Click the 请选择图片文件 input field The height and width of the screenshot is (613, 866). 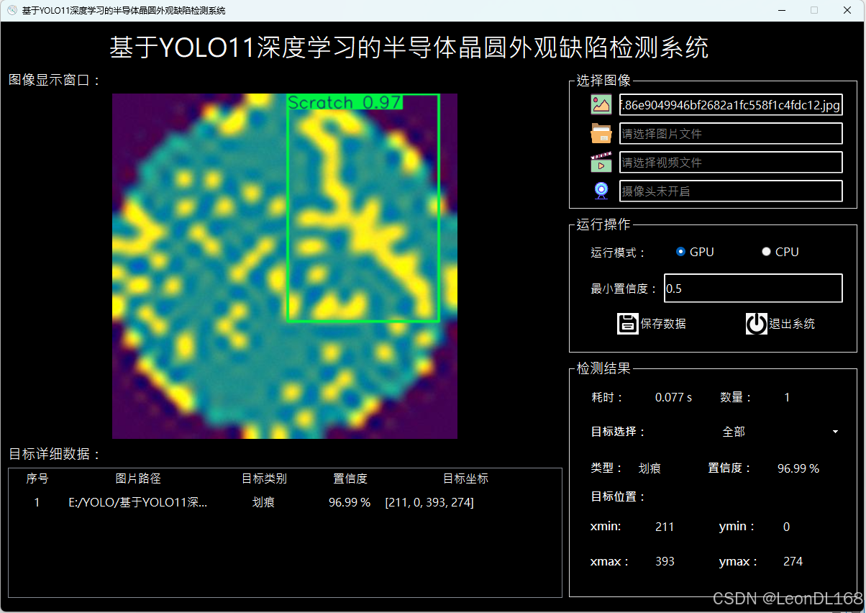click(x=731, y=134)
